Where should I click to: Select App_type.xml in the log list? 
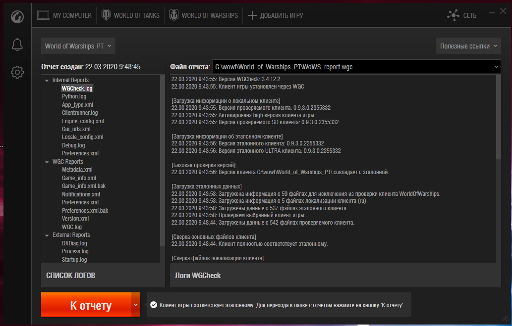tap(77, 105)
